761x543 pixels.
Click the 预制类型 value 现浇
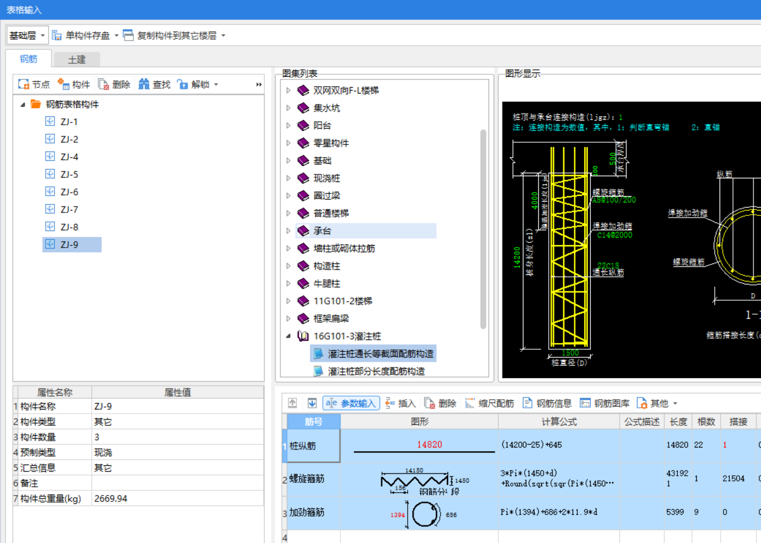coord(177,452)
